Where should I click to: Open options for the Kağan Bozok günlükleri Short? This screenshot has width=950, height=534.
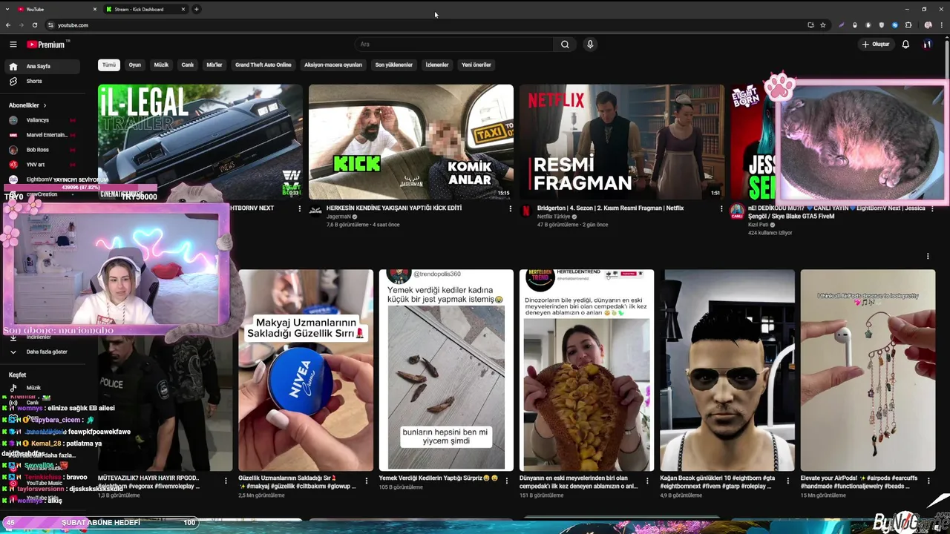coord(788,481)
